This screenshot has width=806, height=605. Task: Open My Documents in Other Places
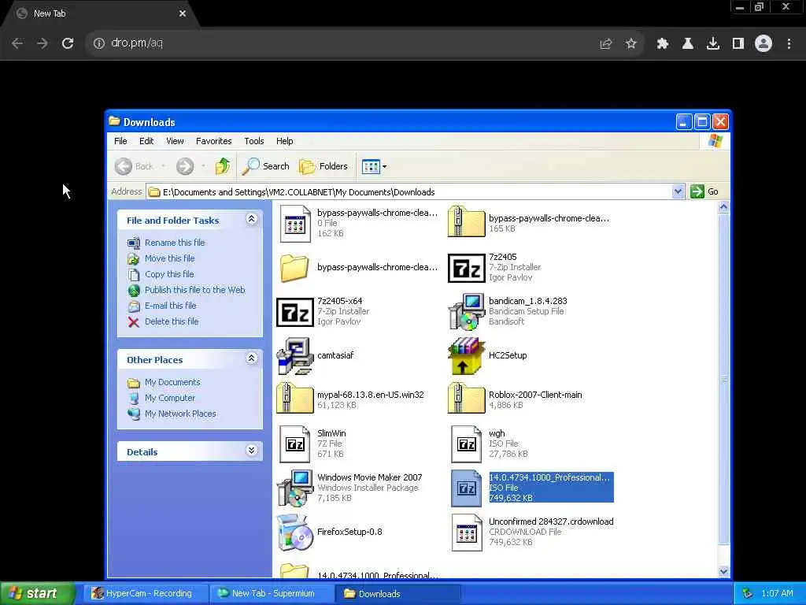pos(172,382)
